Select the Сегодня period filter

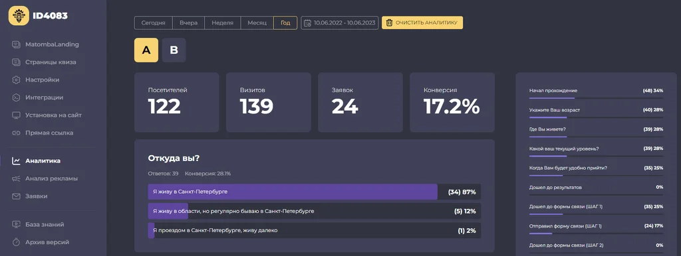pyautogui.click(x=154, y=23)
